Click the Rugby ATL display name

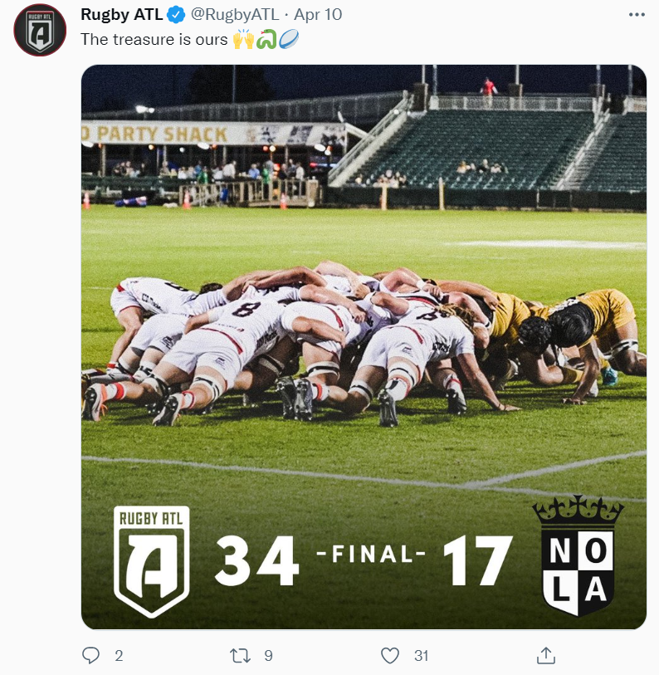click(x=122, y=15)
